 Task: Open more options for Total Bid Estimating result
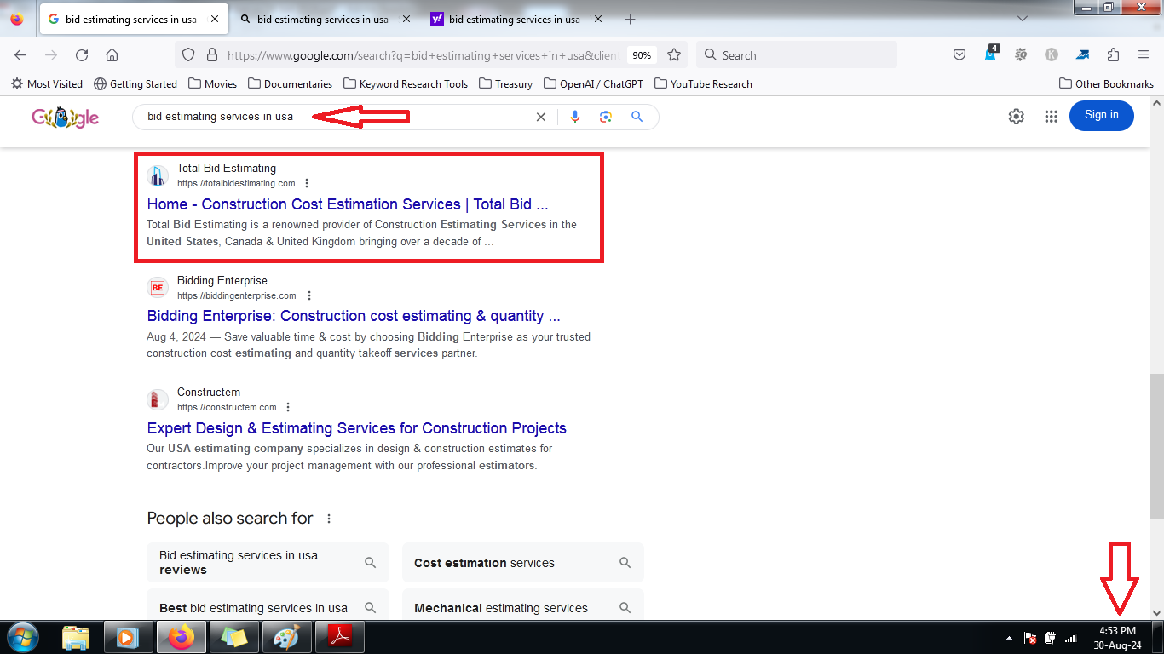[307, 183]
